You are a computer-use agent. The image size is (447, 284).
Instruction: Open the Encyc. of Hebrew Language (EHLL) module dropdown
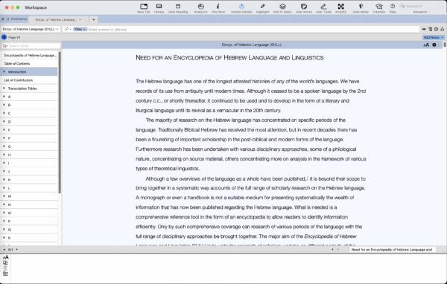pos(31,29)
